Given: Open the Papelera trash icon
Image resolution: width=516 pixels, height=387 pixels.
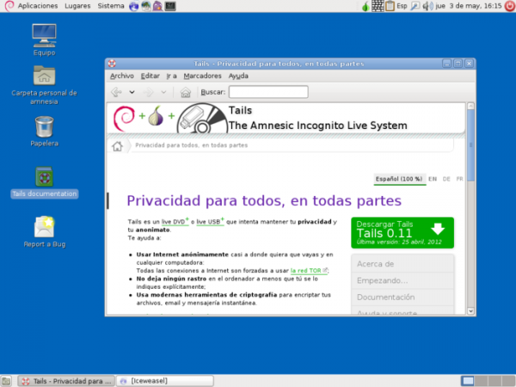Looking at the screenshot, I should pyautogui.click(x=44, y=128).
